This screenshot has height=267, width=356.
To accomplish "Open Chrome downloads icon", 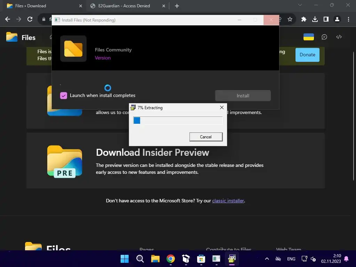I will tap(315, 19).
